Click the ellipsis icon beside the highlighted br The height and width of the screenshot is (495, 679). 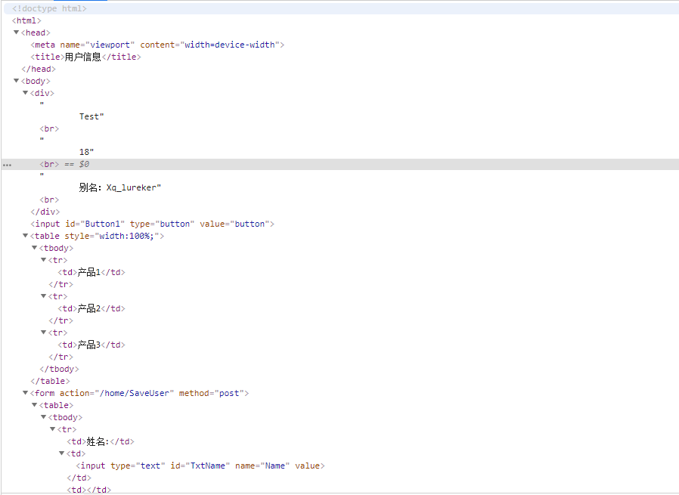(7, 164)
